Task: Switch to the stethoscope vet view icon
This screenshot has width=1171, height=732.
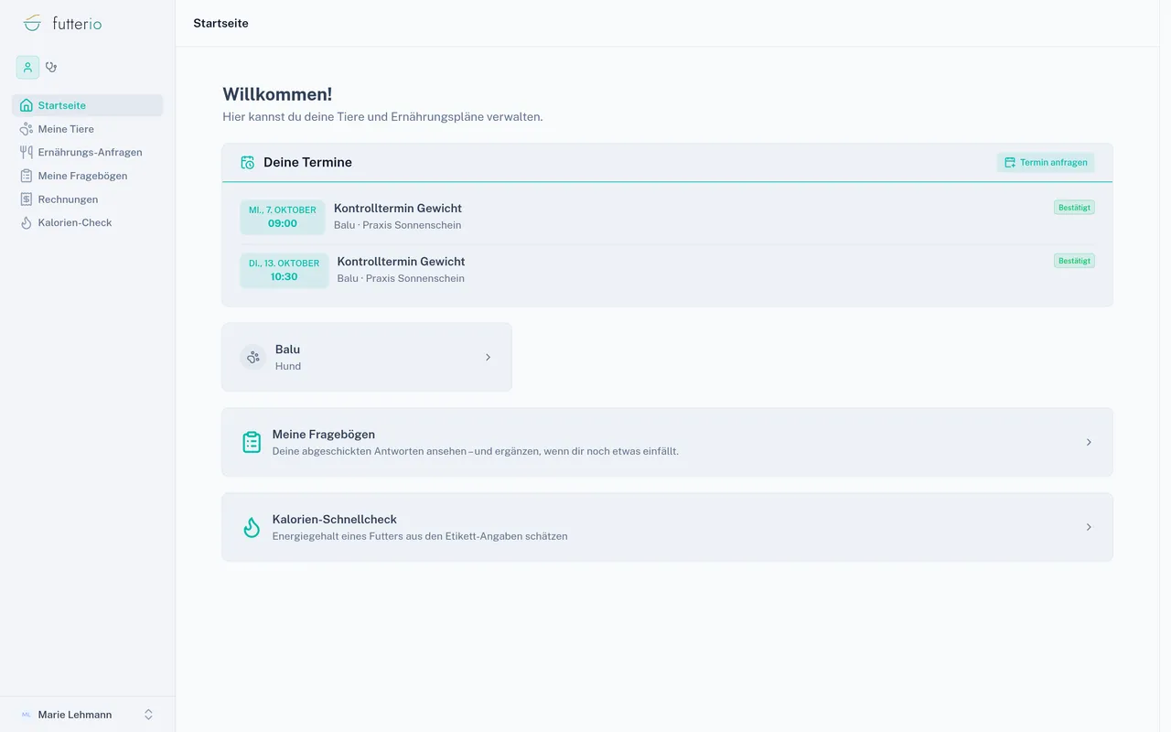Action: pos(51,67)
